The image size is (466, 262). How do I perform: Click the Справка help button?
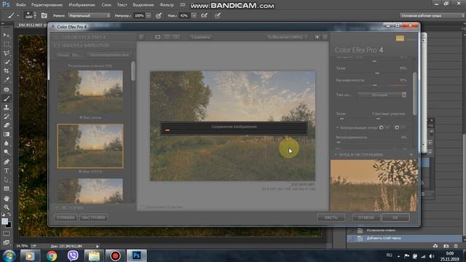66,218
